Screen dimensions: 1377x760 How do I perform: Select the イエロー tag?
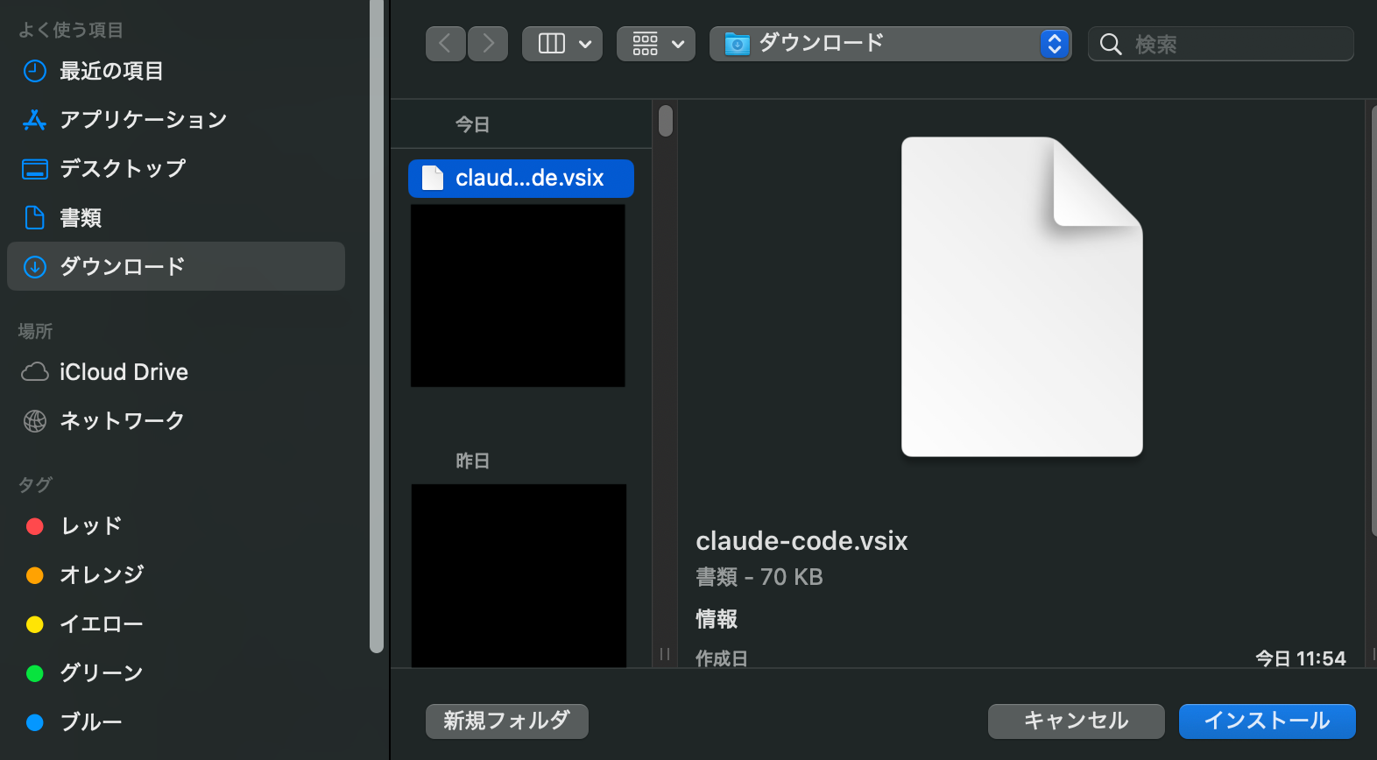pyautogui.click(x=175, y=624)
